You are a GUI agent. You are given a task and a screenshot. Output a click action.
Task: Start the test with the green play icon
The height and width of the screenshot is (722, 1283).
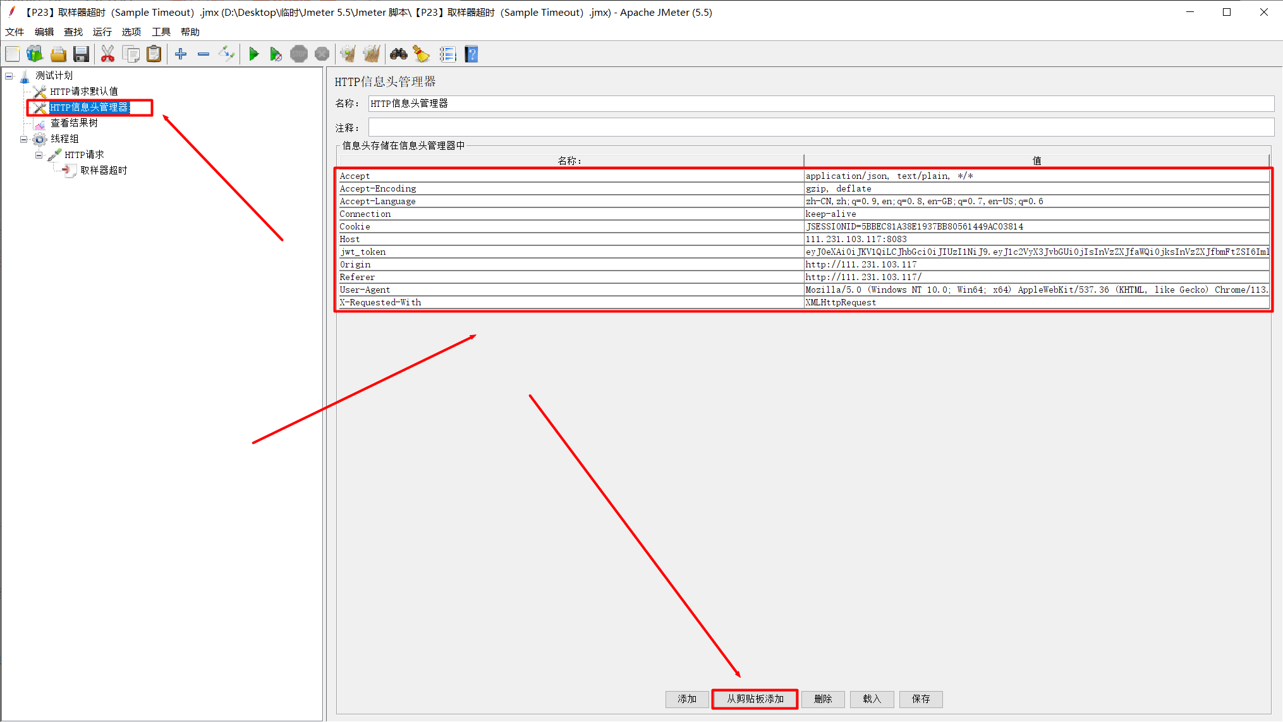(253, 54)
